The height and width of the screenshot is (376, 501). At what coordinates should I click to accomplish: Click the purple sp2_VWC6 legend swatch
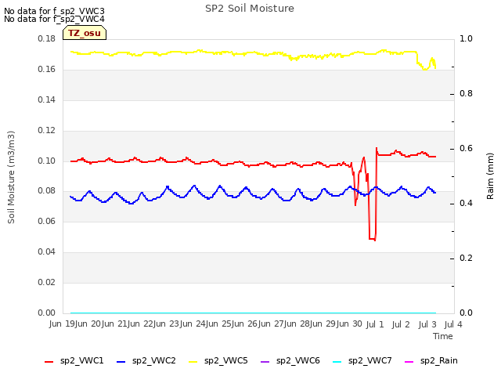(x=265, y=362)
